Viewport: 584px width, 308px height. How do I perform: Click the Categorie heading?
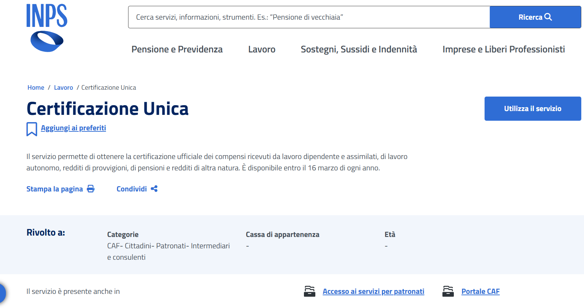(123, 235)
